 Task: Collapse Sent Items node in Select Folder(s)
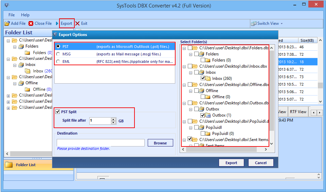[x=184, y=140]
